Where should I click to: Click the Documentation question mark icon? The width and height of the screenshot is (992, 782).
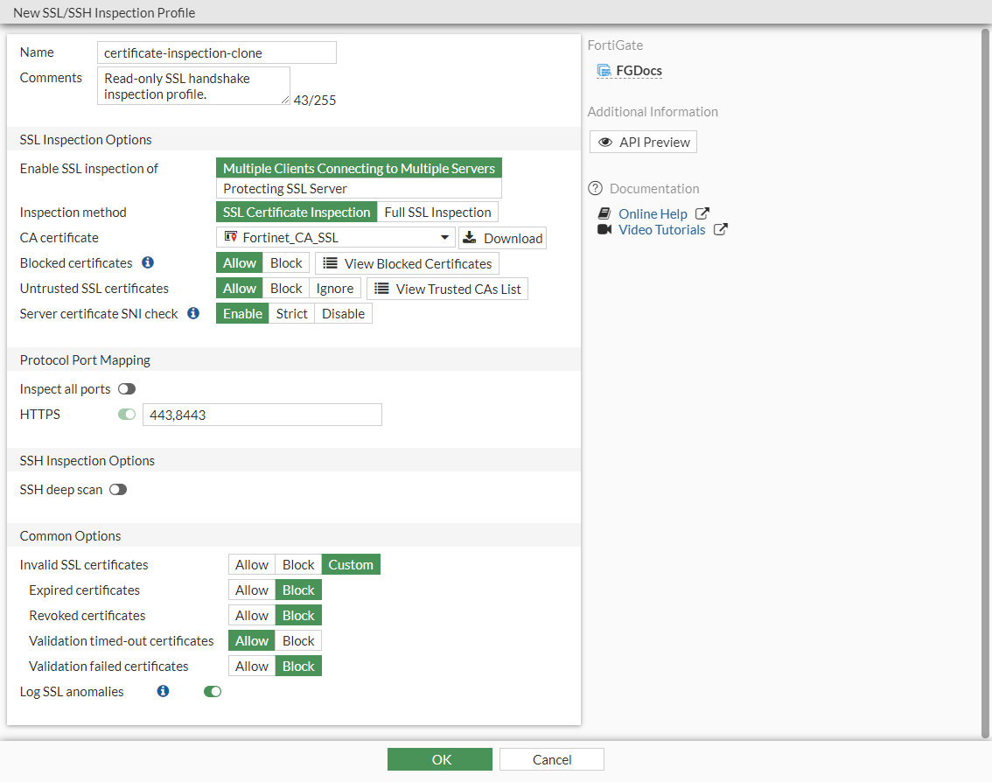coord(596,188)
